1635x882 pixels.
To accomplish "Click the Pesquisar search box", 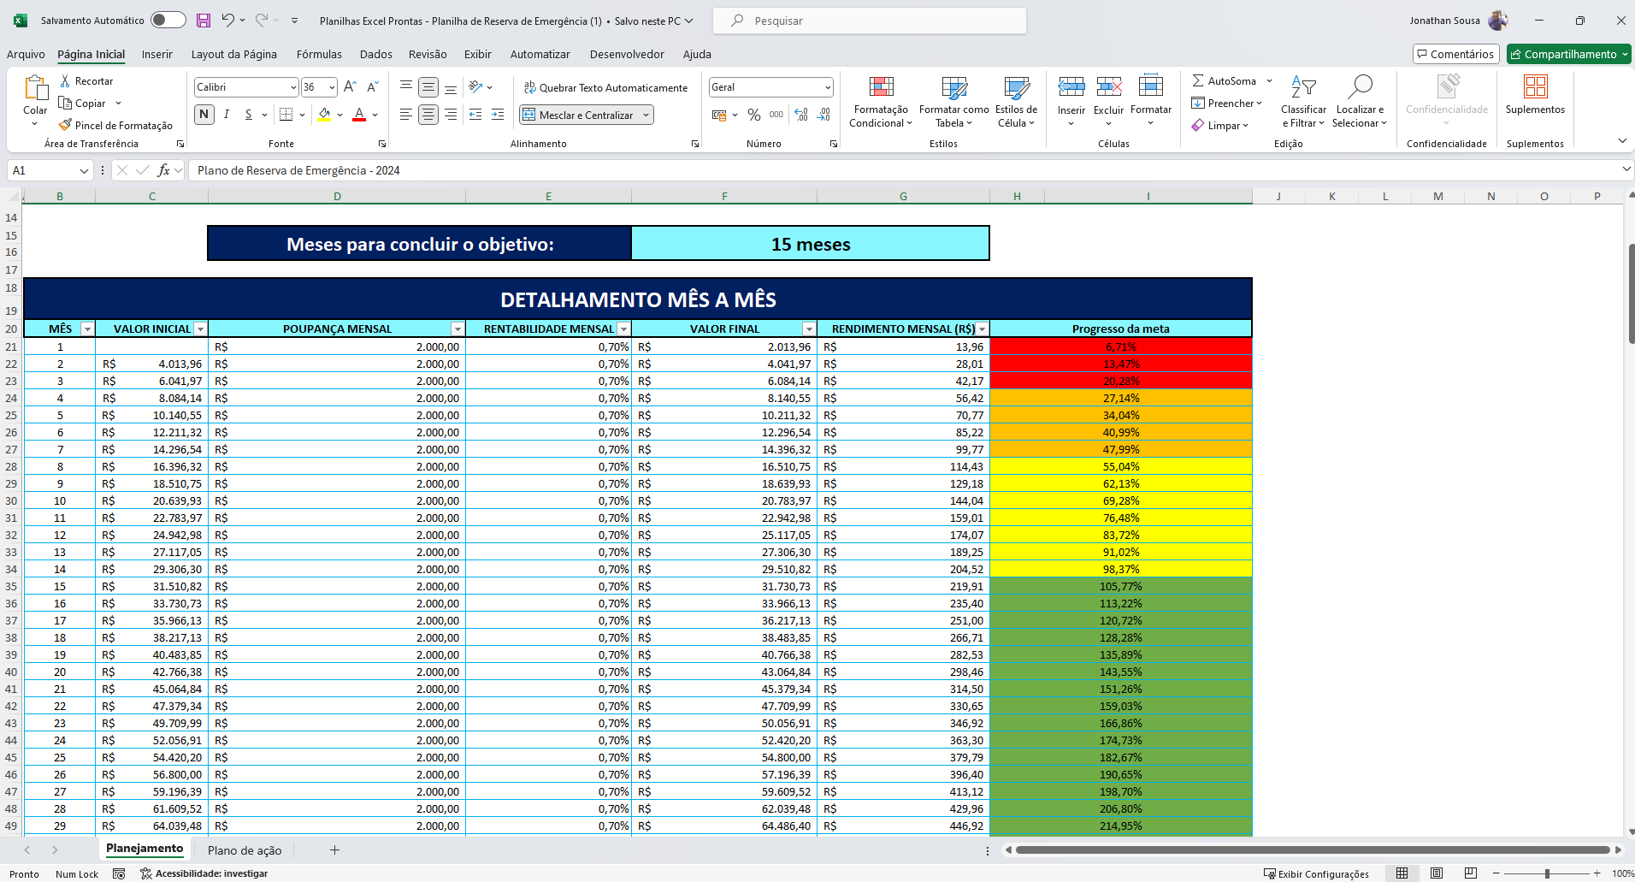I will pyautogui.click(x=869, y=21).
